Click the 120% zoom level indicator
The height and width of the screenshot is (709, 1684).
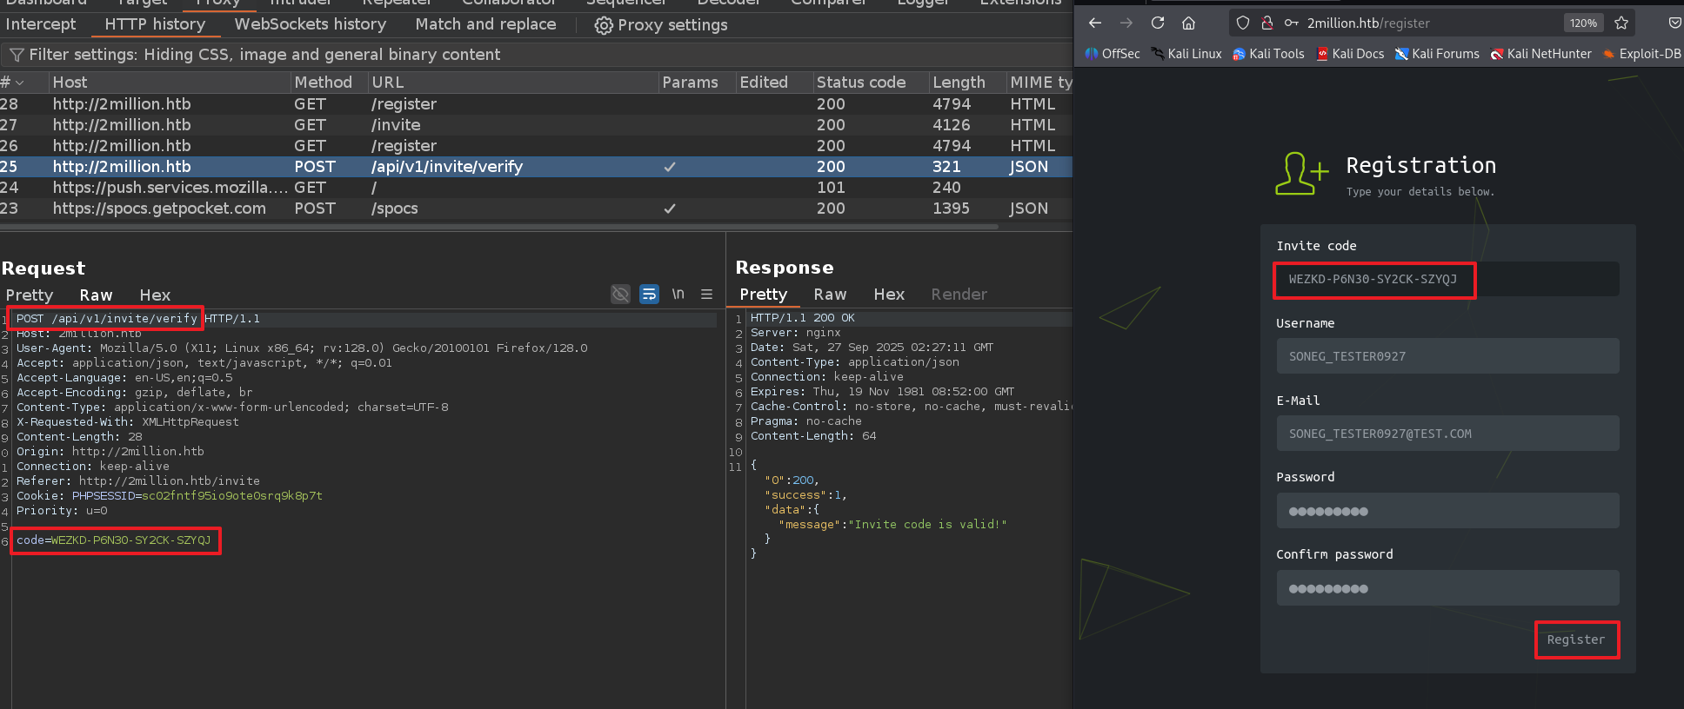(x=1583, y=23)
